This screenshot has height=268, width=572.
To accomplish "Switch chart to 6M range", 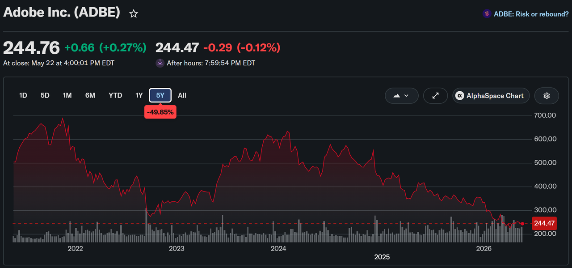I will click(x=90, y=95).
